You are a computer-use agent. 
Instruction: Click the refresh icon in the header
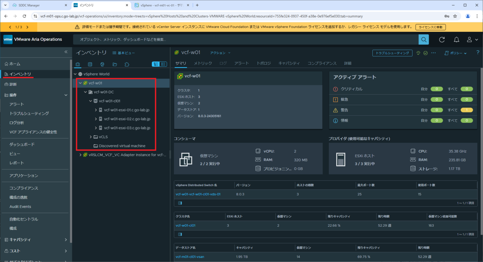pyautogui.click(x=442, y=39)
